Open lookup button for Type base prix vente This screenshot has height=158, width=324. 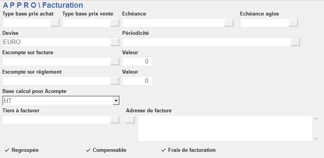click(x=115, y=23)
